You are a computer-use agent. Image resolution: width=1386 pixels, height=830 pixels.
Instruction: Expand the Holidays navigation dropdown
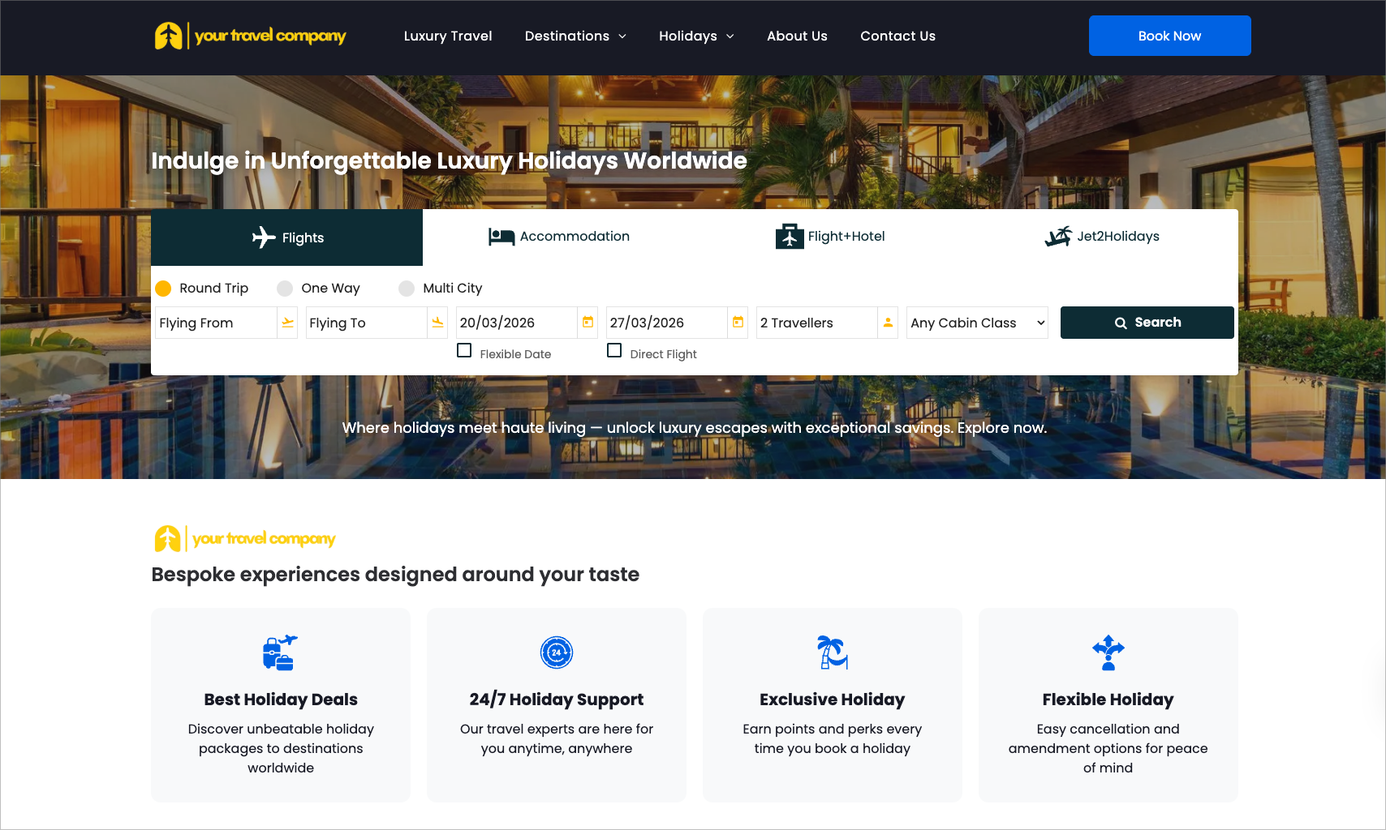[x=695, y=36]
